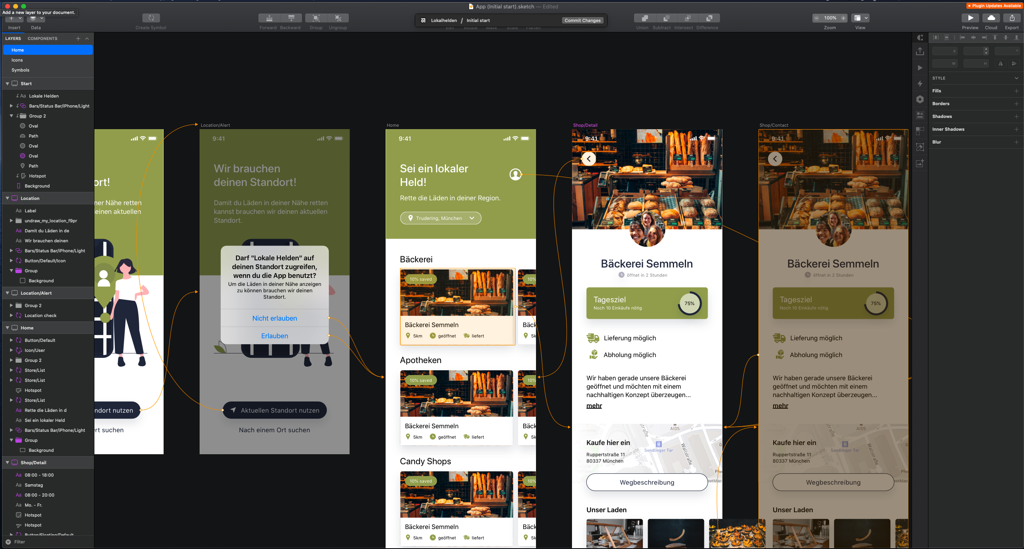Click the Preview play icon in toolbar
The image size is (1024, 549).
tap(970, 18)
